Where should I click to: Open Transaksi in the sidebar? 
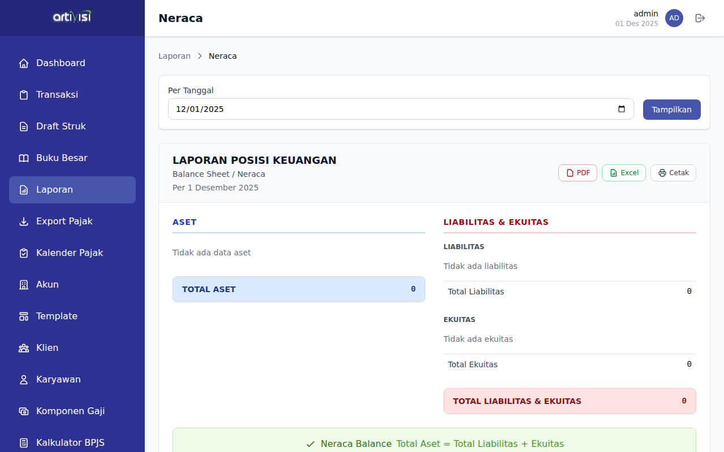click(57, 95)
